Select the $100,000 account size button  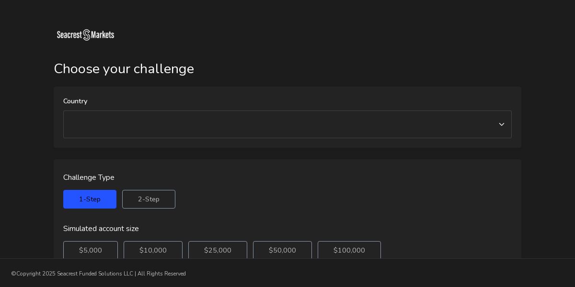[x=349, y=250]
